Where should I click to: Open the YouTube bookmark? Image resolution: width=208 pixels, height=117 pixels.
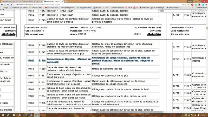pyautogui.click(x=52, y=8)
